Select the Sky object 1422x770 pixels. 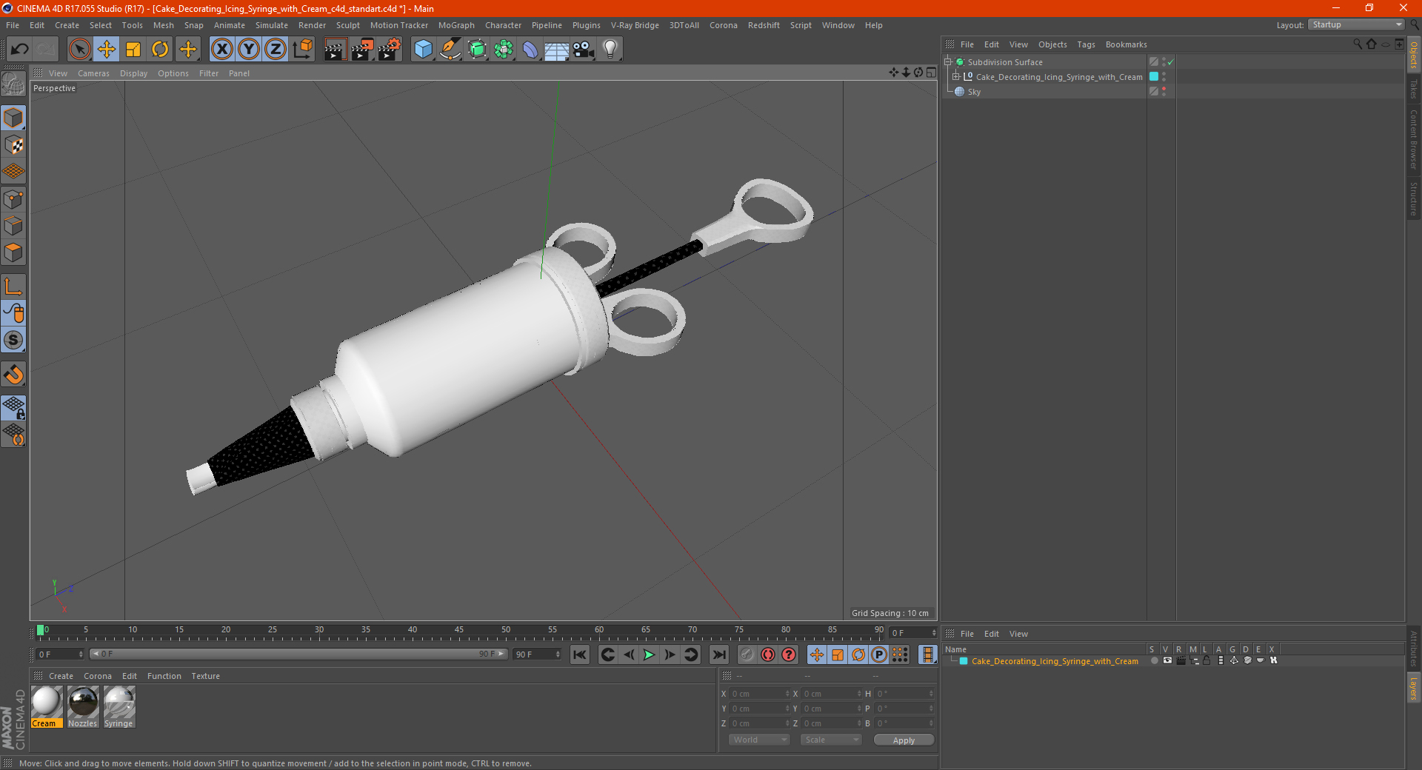pos(973,92)
